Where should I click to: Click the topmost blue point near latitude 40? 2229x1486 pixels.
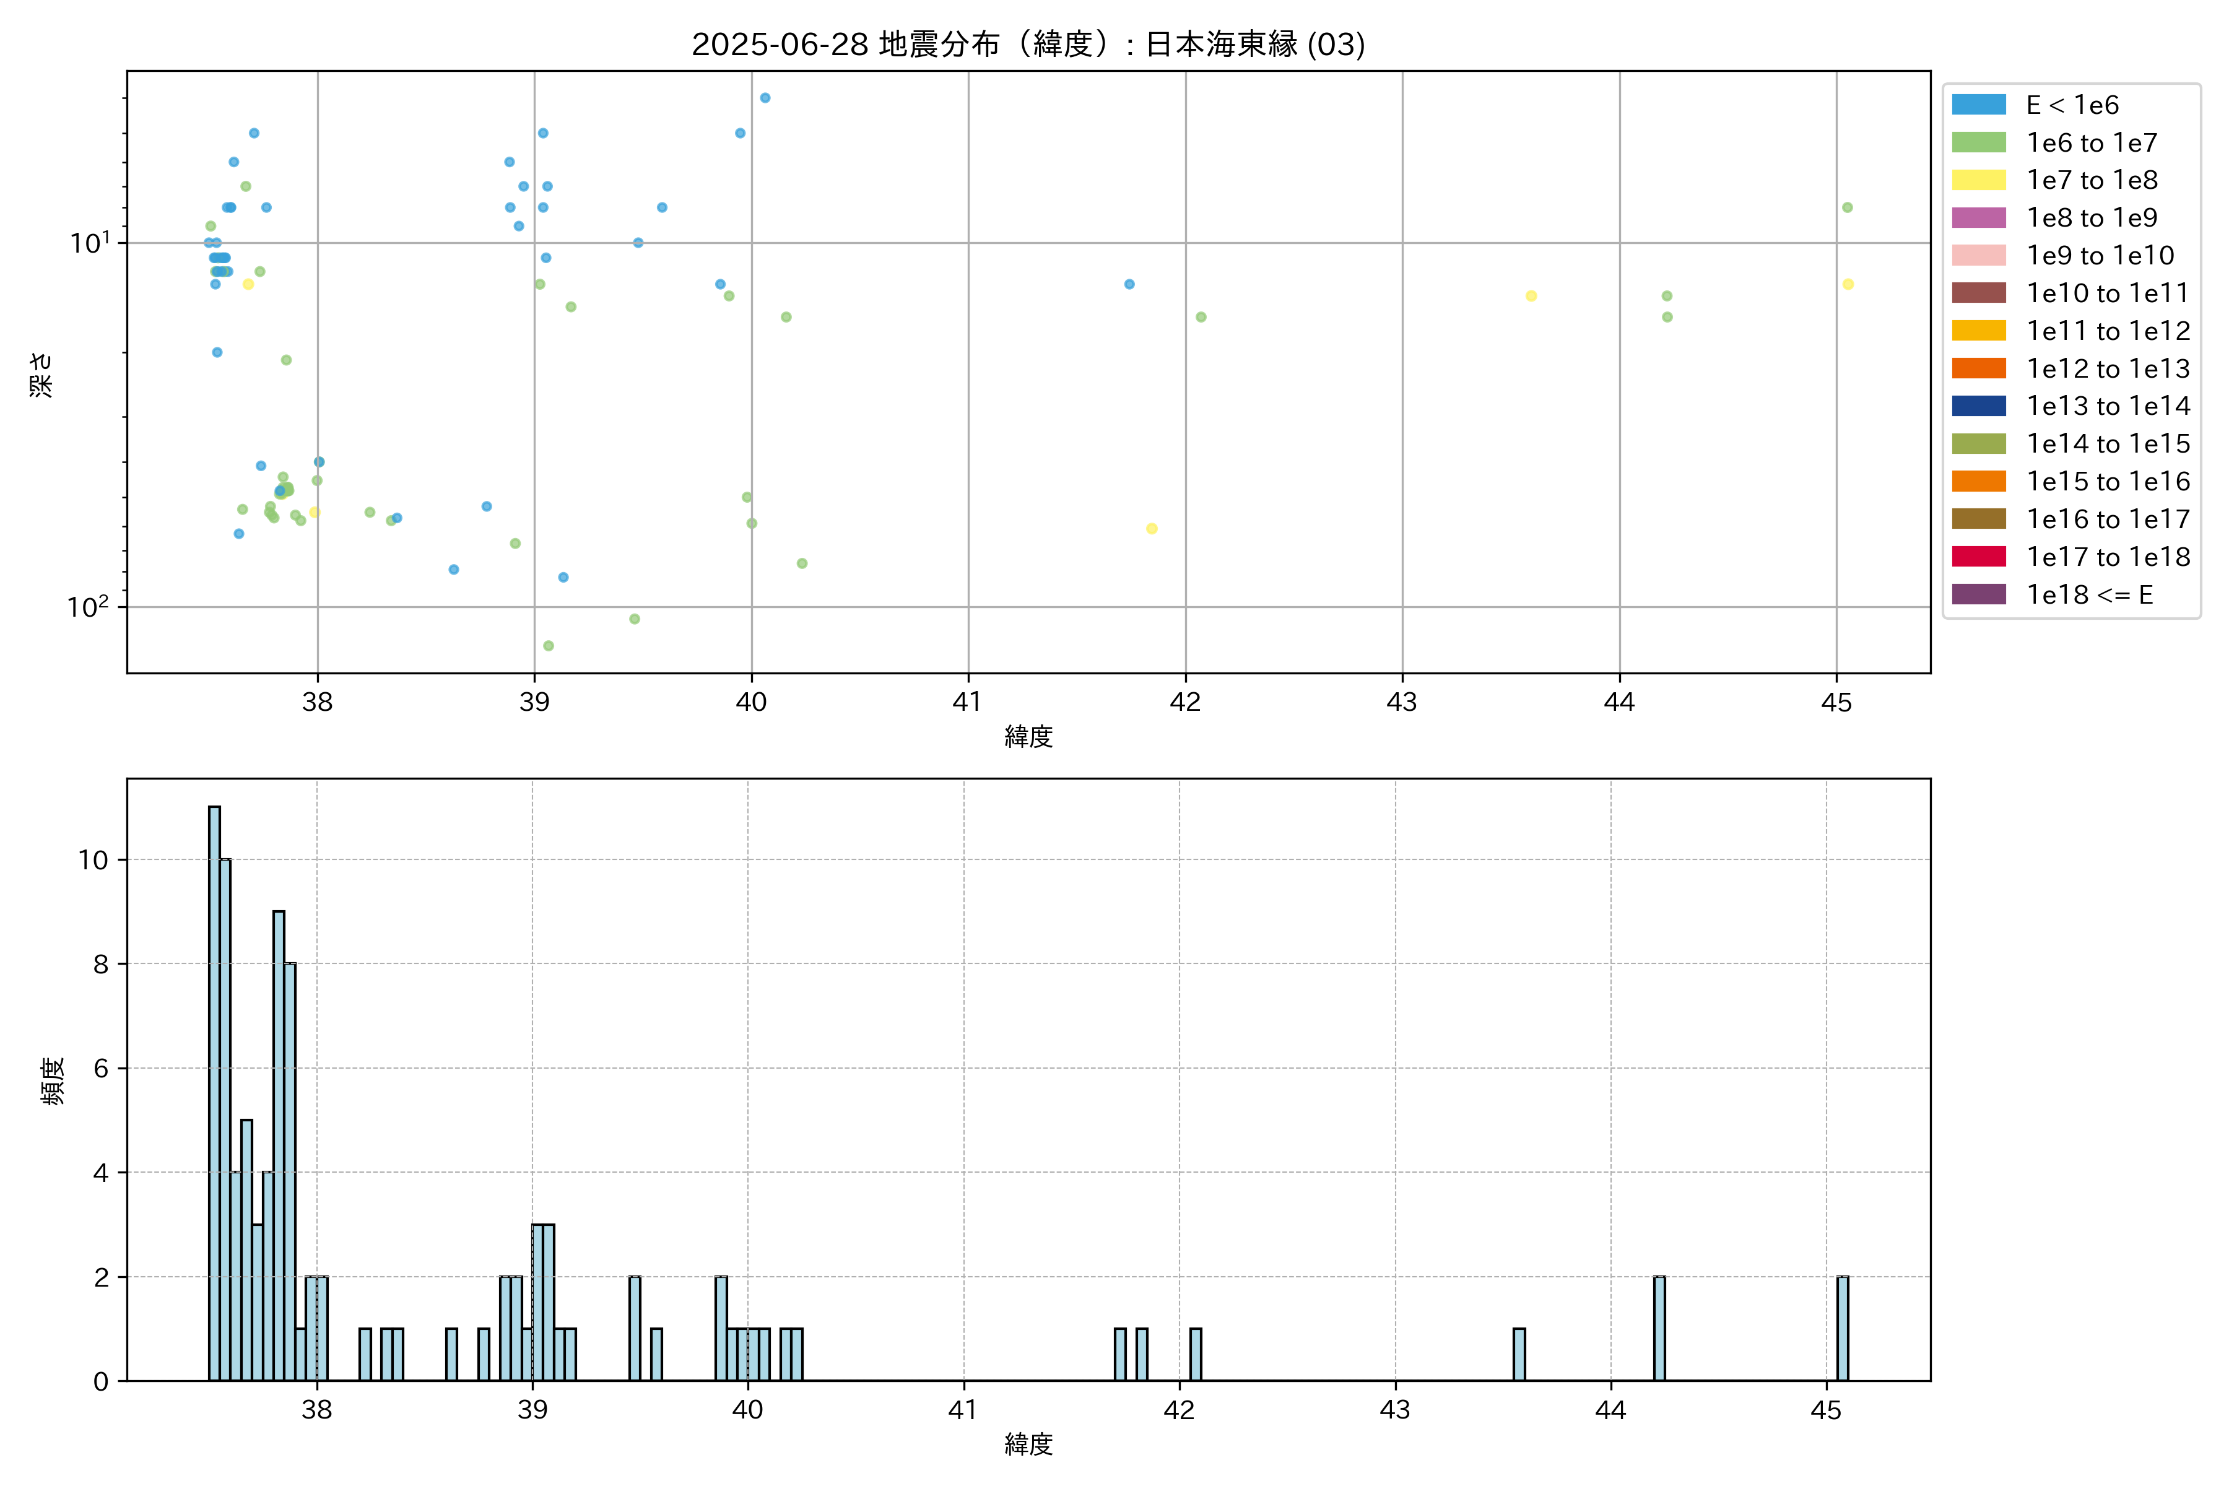click(765, 98)
